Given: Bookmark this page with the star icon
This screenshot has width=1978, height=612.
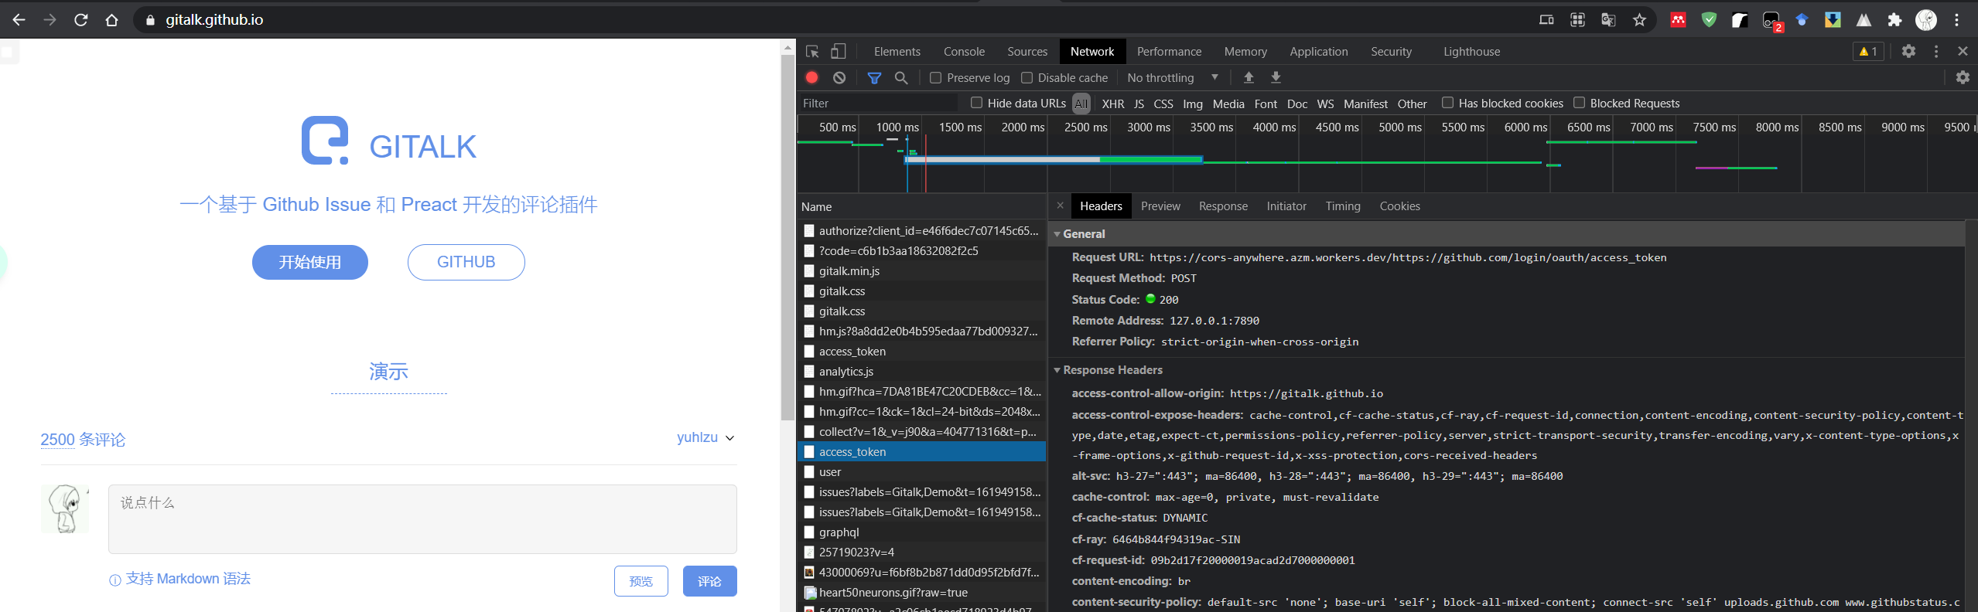Looking at the screenshot, I should pyautogui.click(x=1639, y=20).
